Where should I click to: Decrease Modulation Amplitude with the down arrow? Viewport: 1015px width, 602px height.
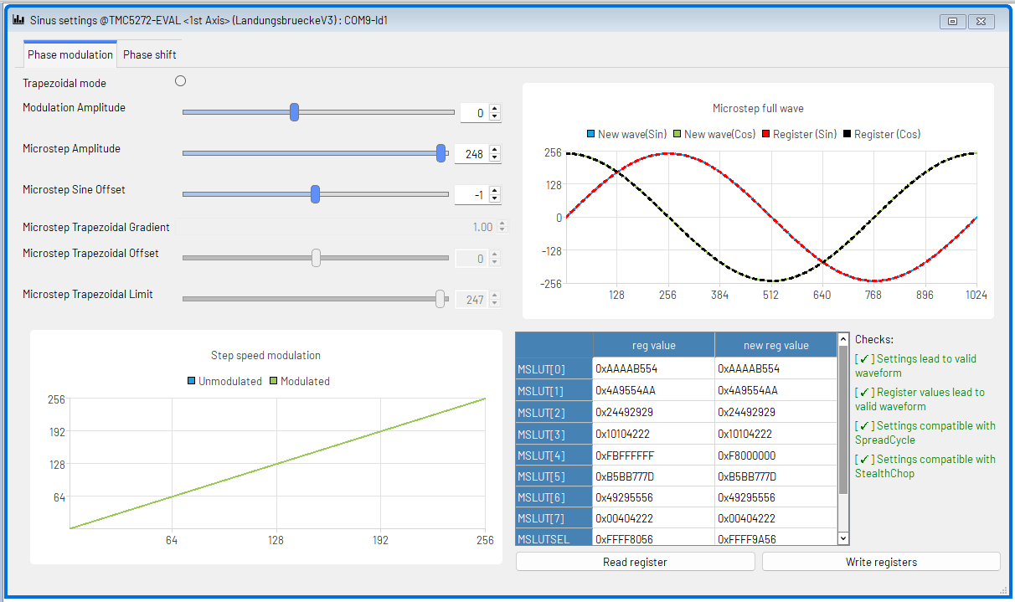[495, 116]
